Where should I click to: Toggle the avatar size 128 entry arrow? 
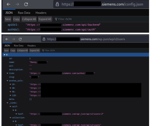pos(11,95)
